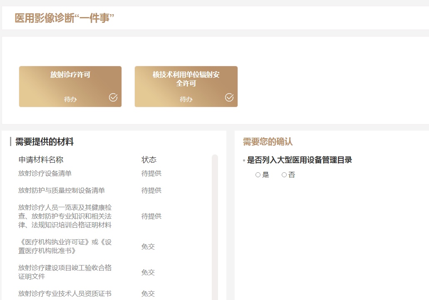
Task: Click the 放射诊疗人员一览表 material entry
Action: [x=65, y=216]
